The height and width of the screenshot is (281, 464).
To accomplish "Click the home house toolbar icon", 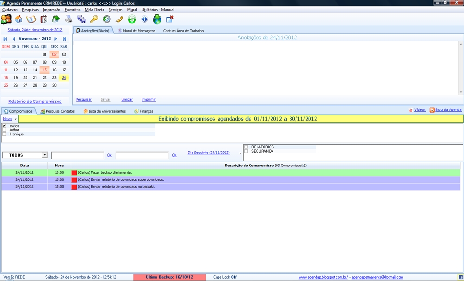I will click(19, 19).
